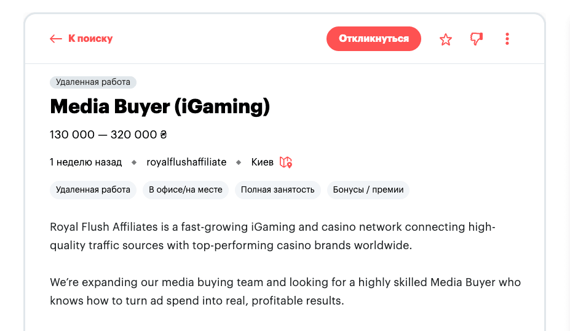Select the В офисе/на месте tag
Viewport: 570px width, 331px height.
point(186,189)
